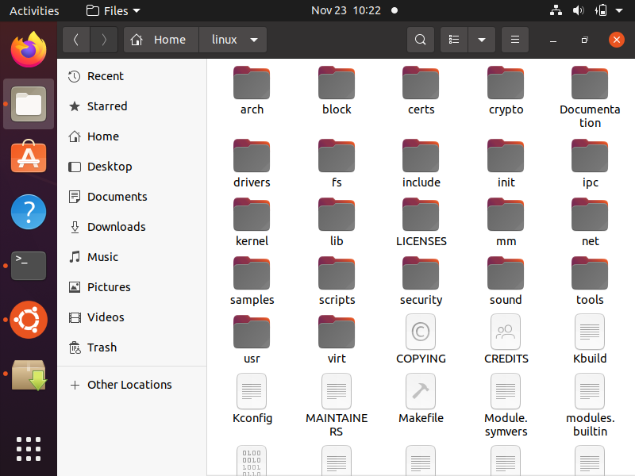Select the drivers folder
The width and height of the screenshot is (635, 476).
click(252, 155)
